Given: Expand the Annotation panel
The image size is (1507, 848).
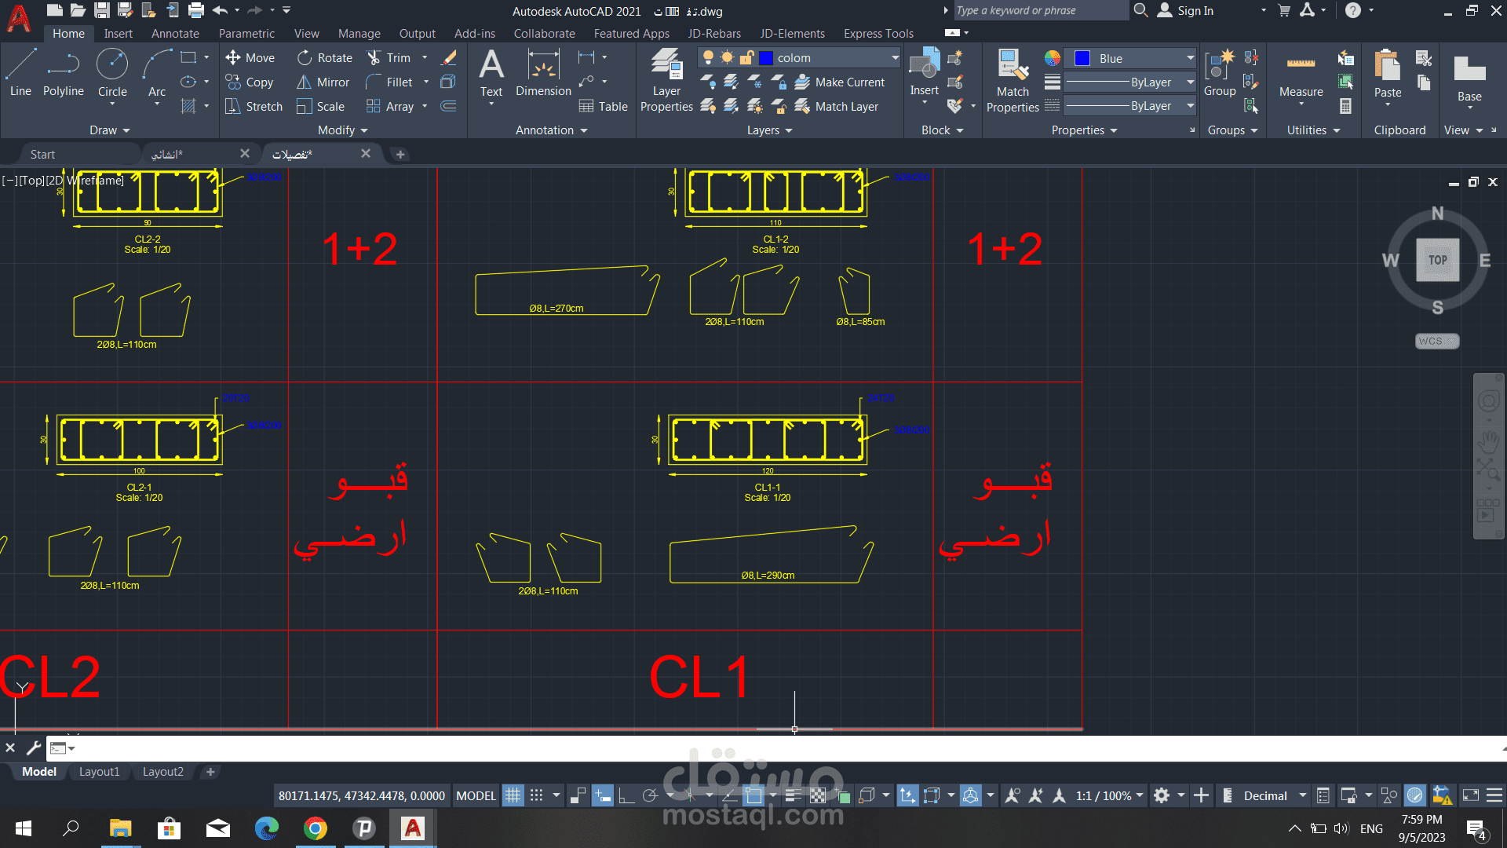Looking at the screenshot, I should (551, 130).
